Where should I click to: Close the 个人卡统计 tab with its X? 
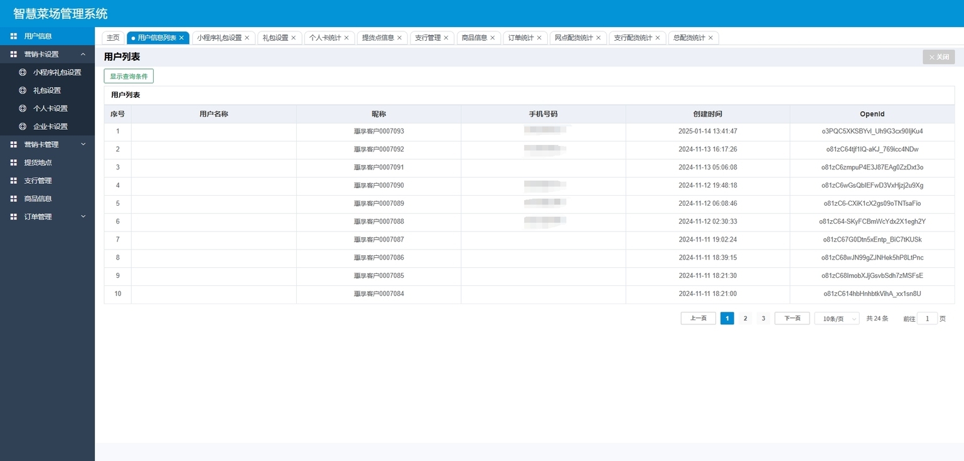(346, 38)
